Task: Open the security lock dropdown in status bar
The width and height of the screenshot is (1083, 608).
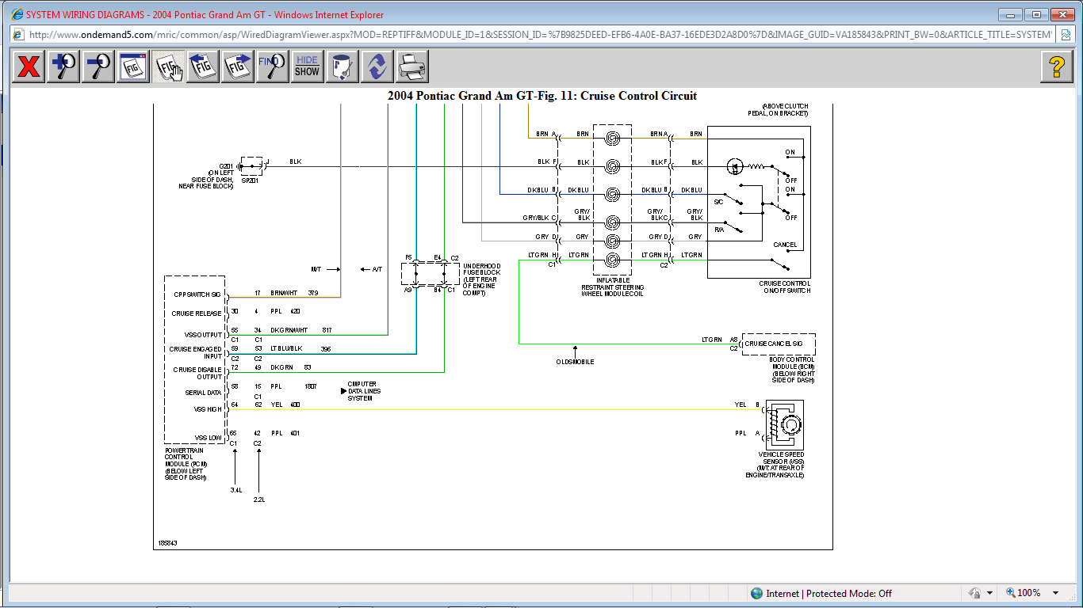Action: (990, 593)
